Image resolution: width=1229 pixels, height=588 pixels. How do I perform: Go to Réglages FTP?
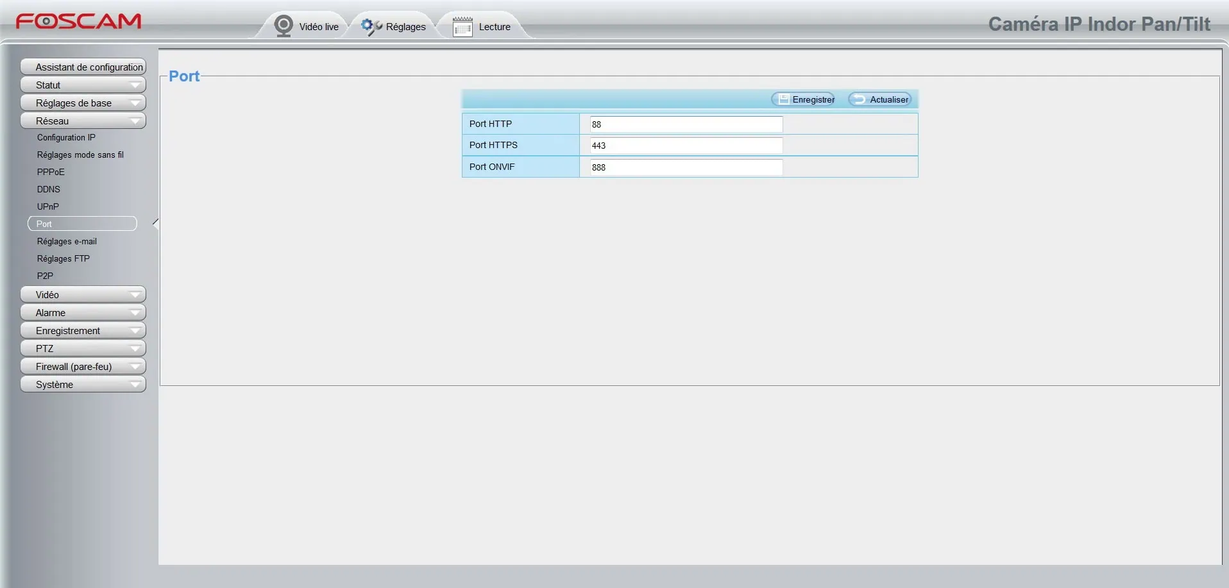coord(64,259)
